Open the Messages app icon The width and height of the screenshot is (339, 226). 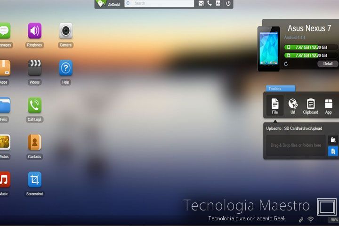pos(4,31)
